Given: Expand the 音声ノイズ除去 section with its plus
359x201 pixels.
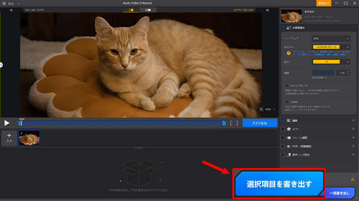Looking at the screenshot, I should coord(353,155).
